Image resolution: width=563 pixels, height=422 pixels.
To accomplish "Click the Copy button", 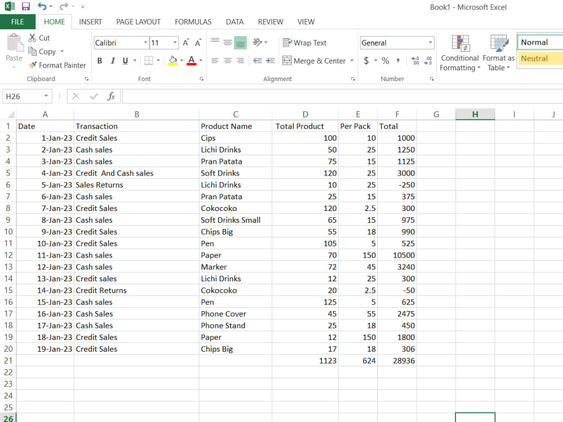I will point(42,52).
